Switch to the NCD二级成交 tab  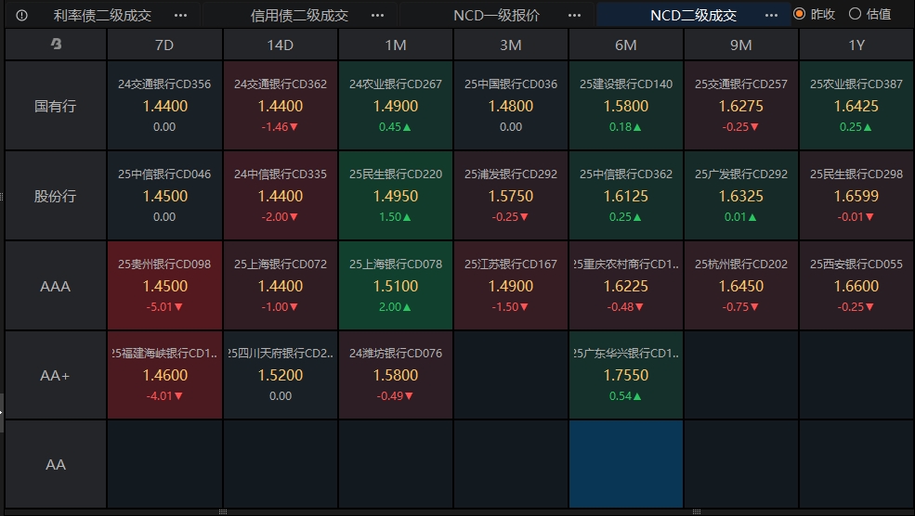point(693,15)
